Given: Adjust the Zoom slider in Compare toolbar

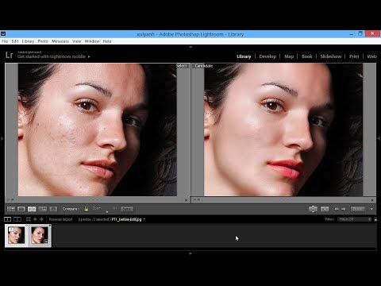Looking at the screenshot, I should 107,211.
